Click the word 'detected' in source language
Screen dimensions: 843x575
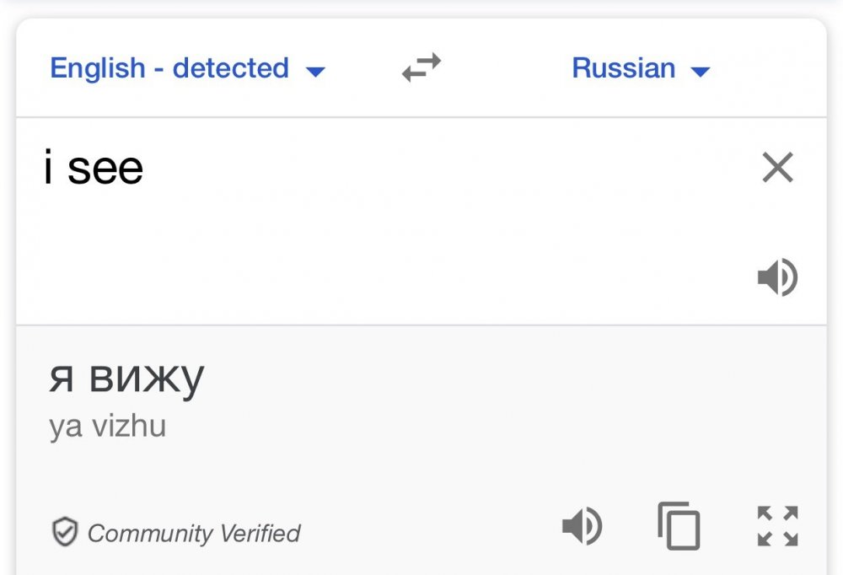click(231, 68)
